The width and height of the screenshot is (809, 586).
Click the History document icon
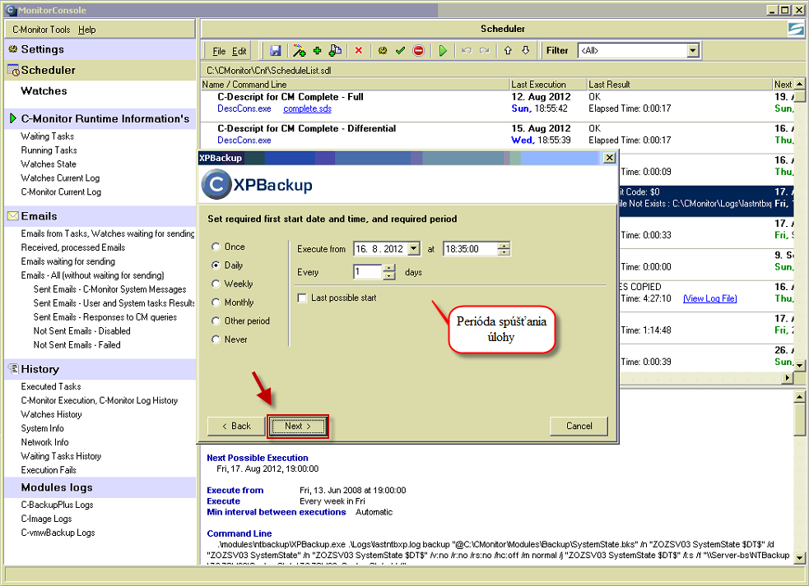pos(14,368)
